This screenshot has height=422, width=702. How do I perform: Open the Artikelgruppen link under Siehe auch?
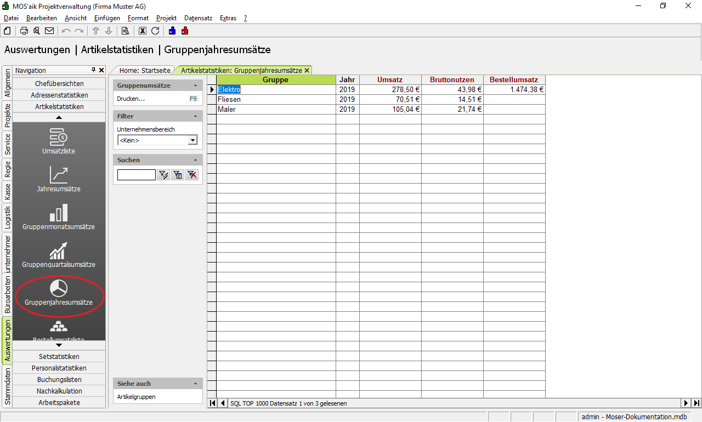[x=137, y=396]
